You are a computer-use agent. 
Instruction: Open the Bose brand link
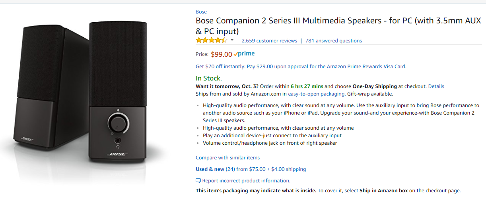coord(201,12)
